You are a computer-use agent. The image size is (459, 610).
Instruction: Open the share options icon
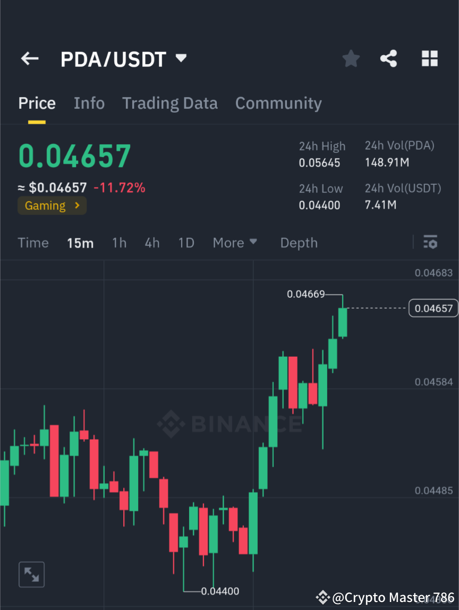pos(388,58)
